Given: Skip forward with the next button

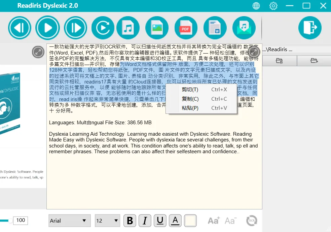Looking at the screenshot, I should coord(75,28).
